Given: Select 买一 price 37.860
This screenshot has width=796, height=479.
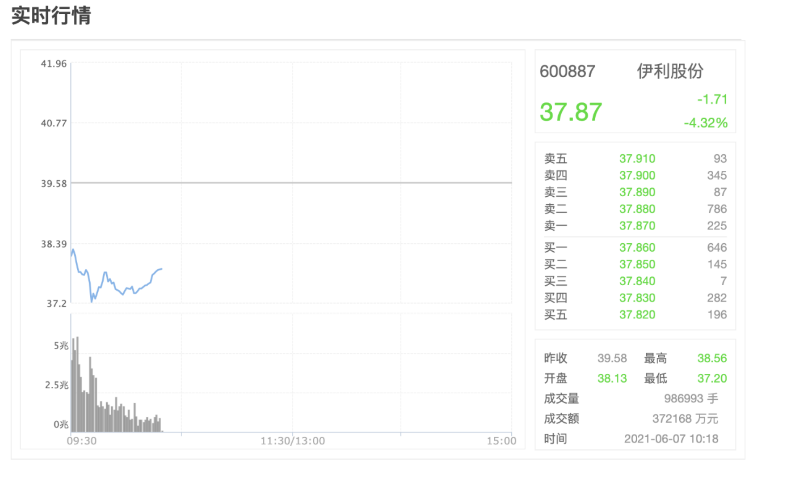Looking at the screenshot, I should 637,247.
